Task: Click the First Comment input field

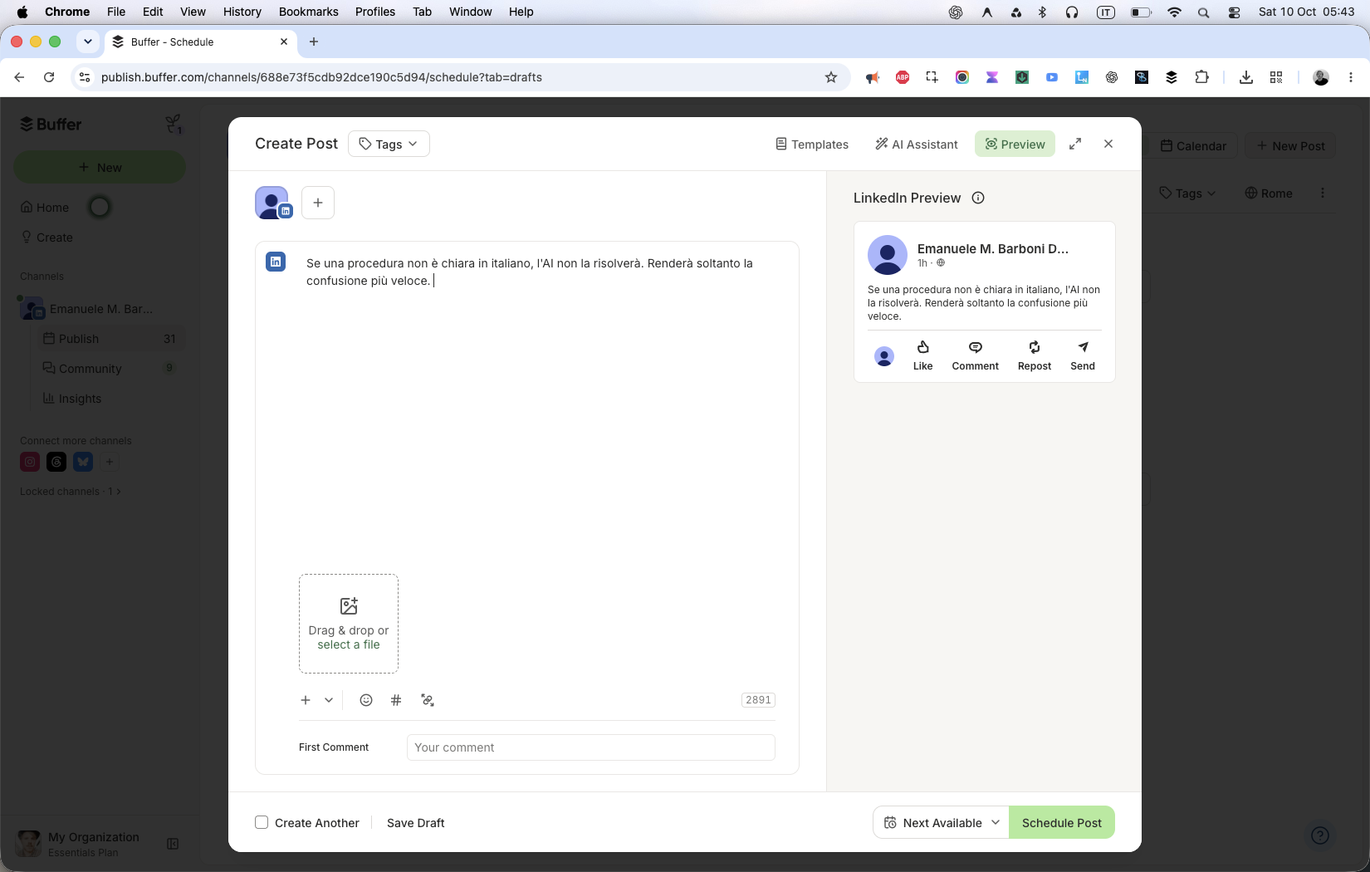Action: [591, 747]
